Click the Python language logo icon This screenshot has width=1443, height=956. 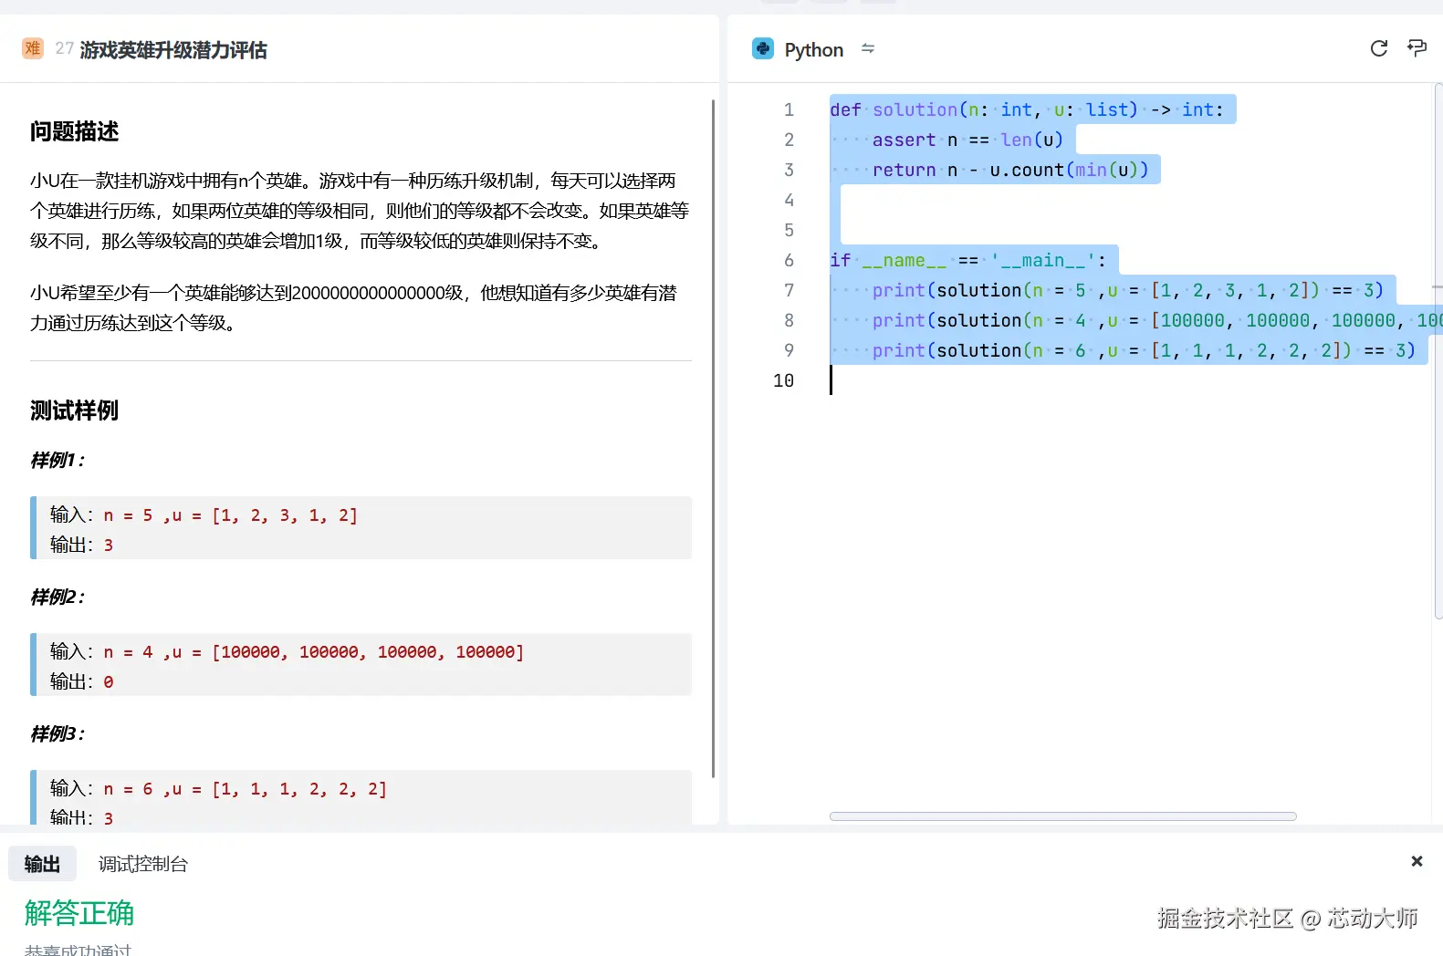pyautogui.click(x=762, y=49)
